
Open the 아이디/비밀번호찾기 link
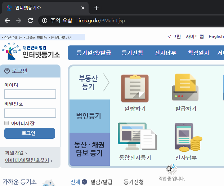(x=27, y=160)
